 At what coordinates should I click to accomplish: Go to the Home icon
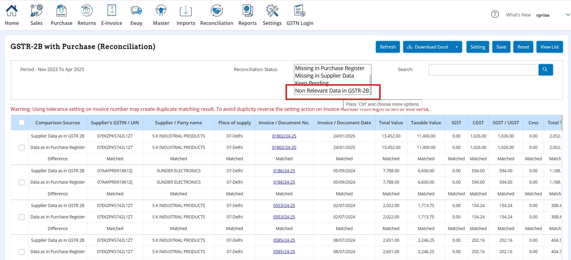pos(12,11)
